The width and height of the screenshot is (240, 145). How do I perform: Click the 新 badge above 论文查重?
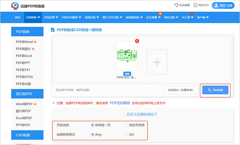pyautogui.click(x=160, y=14)
